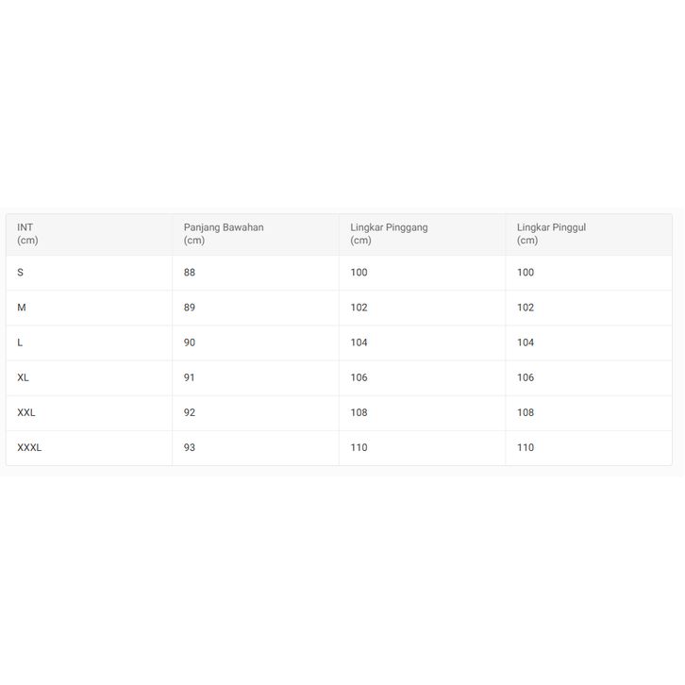Click Lingkar Pinggang value for size S

(x=359, y=273)
